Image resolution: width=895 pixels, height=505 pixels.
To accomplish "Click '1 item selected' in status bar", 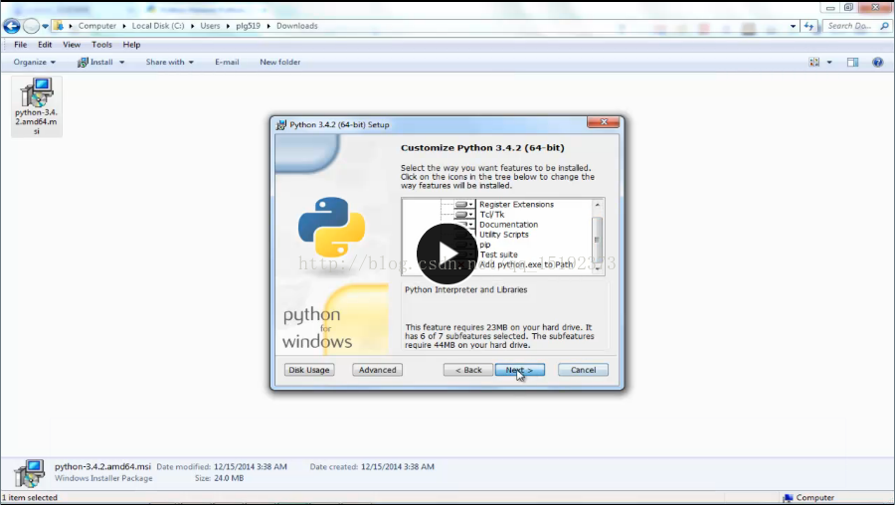I will [30, 498].
